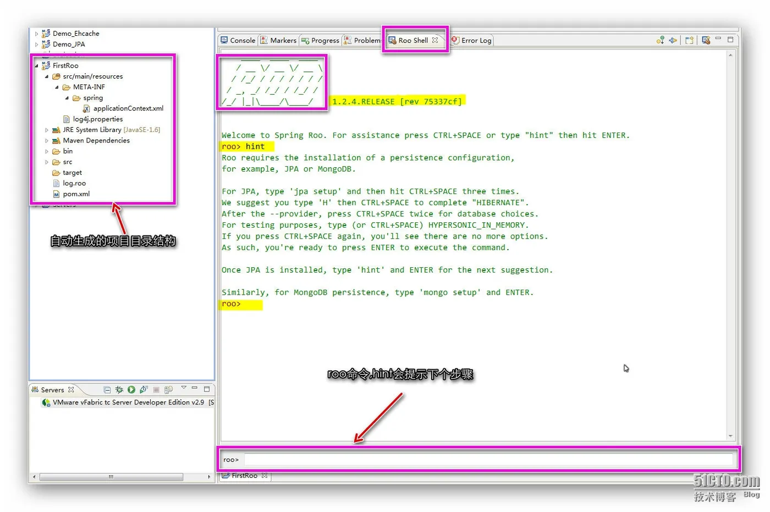
Task: Click scroll-left arrow in Servers panel
Action: pos(34,477)
